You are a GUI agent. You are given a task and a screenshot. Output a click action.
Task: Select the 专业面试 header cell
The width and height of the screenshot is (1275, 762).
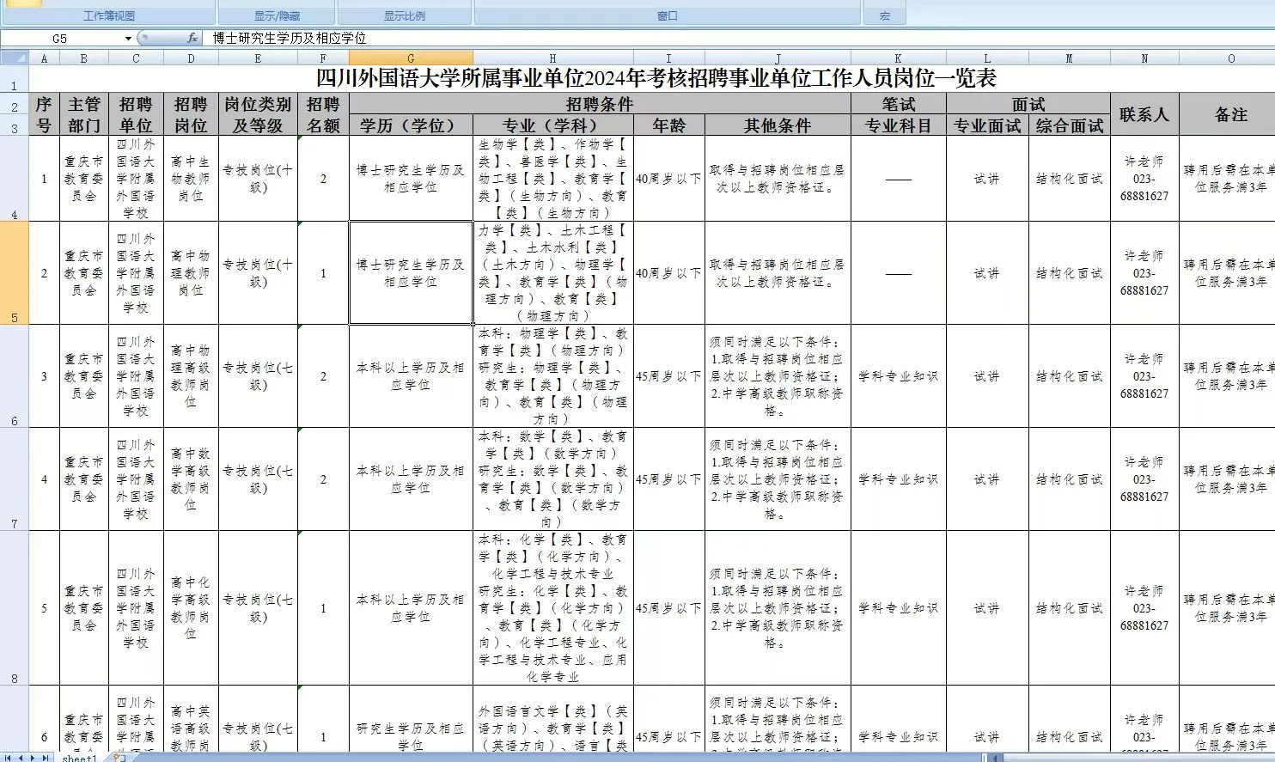point(987,125)
